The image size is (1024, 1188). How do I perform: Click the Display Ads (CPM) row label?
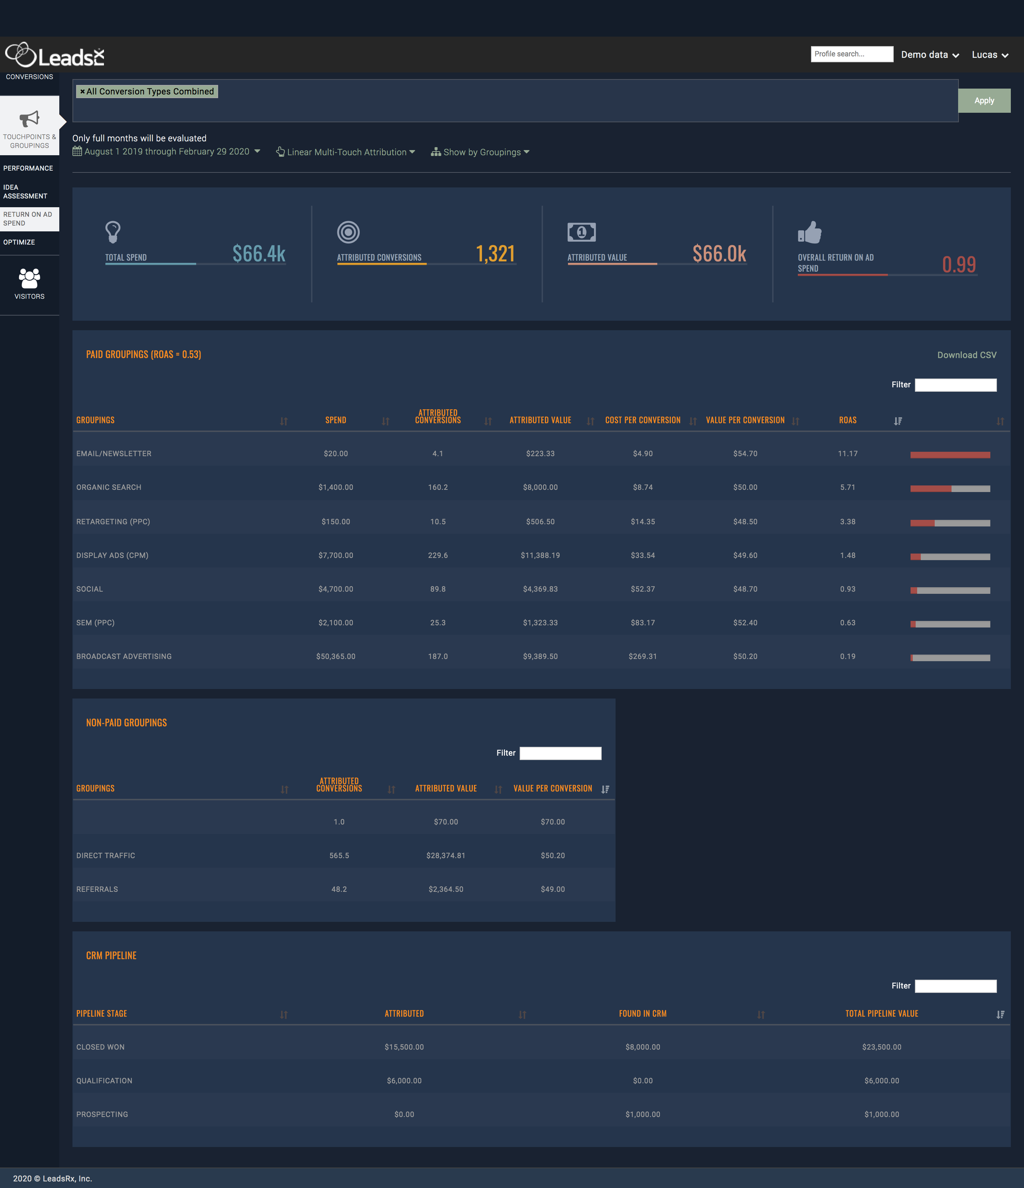point(112,555)
